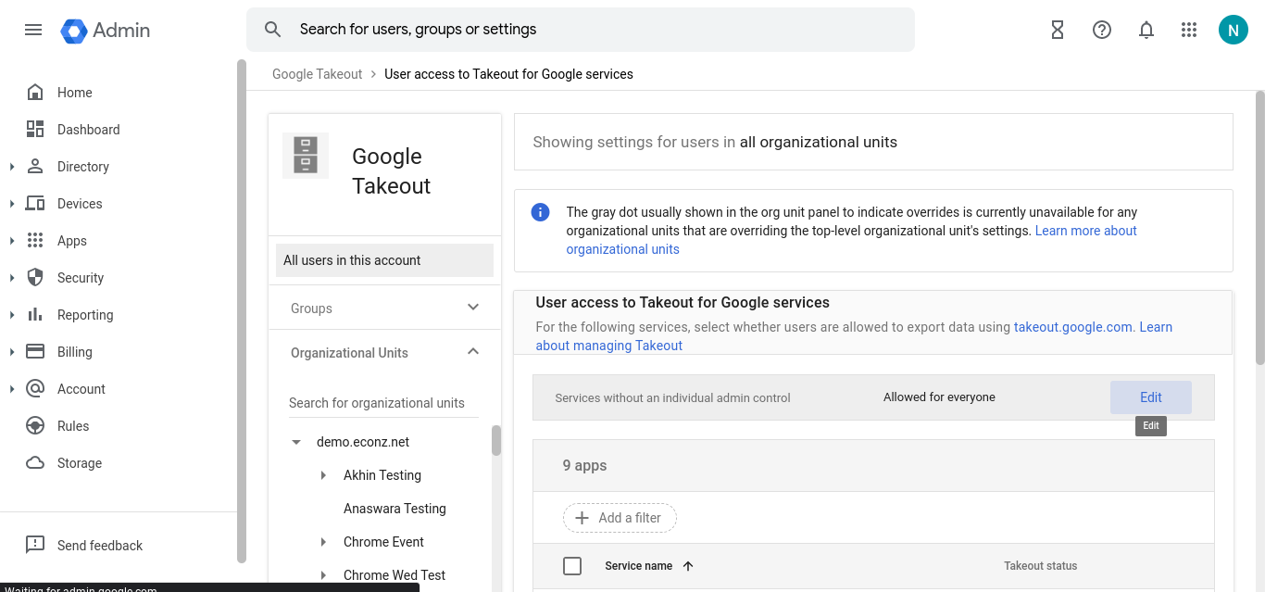Expand the Directory sidebar arrow
The image size is (1265, 592).
point(12,167)
